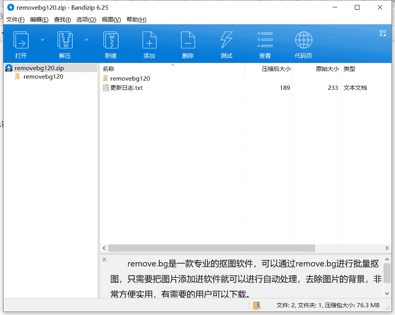Open the 查找(I) menu
This screenshot has height=315, width=395.
coord(62,20)
